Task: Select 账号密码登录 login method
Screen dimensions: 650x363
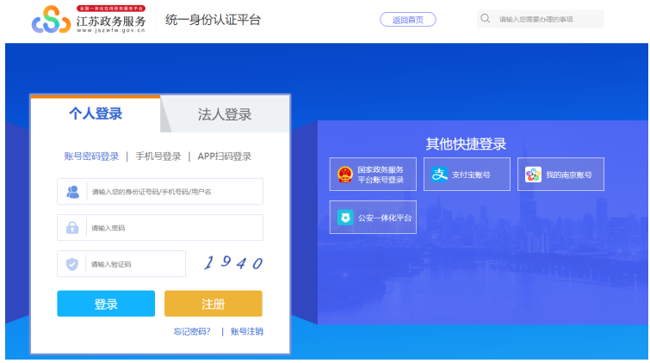Action: point(91,157)
